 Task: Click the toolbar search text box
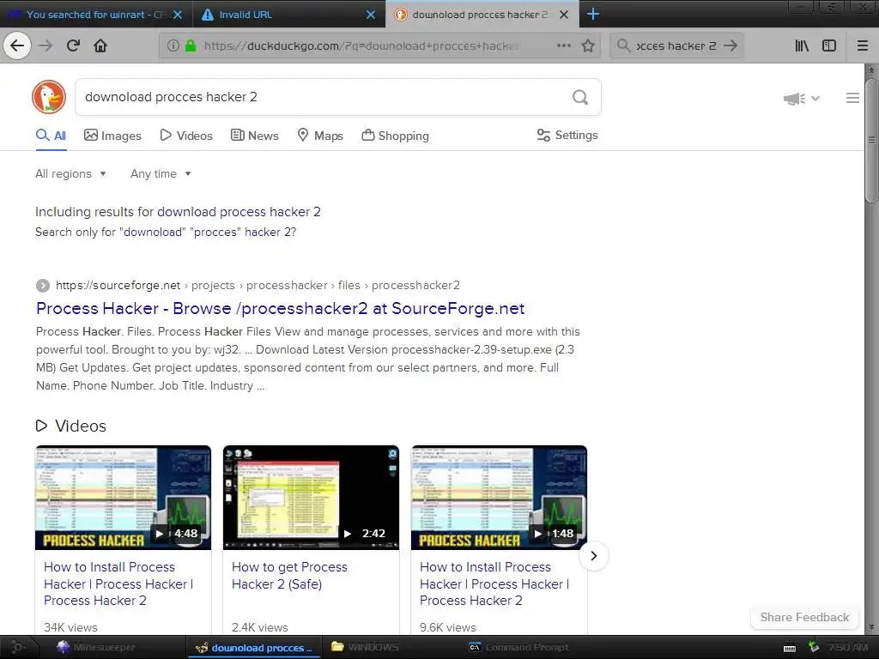pyautogui.click(x=676, y=45)
